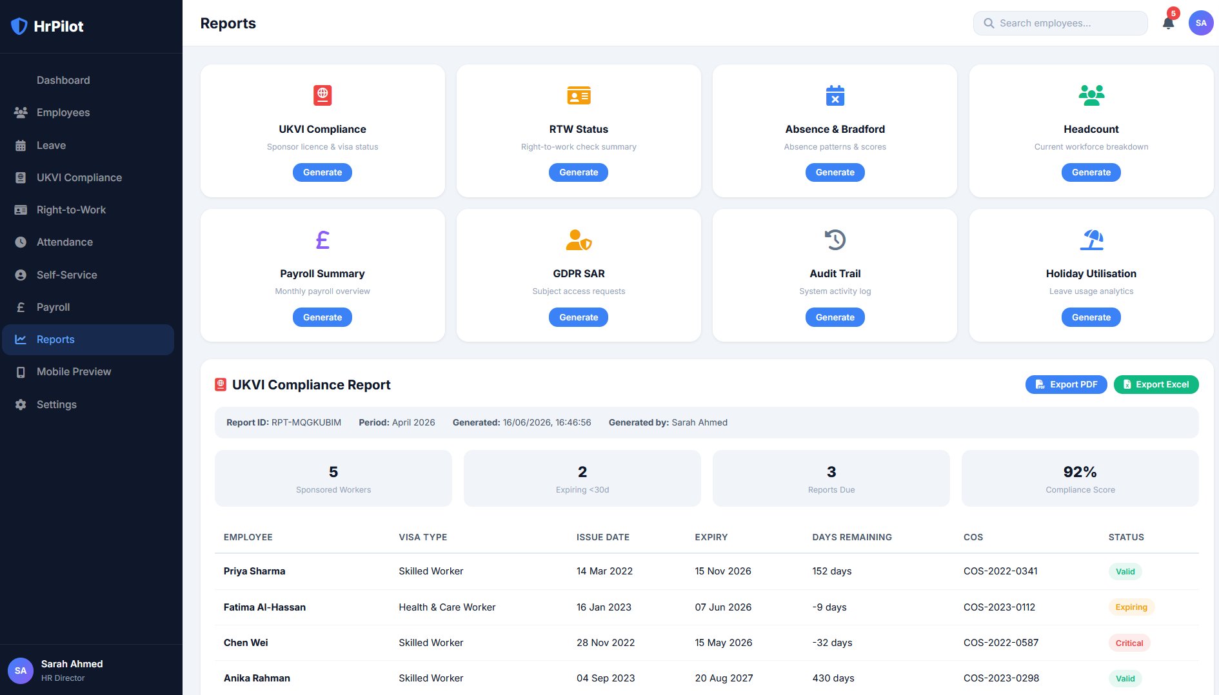
Task: Click the Headcount people icon
Action: click(1091, 95)
